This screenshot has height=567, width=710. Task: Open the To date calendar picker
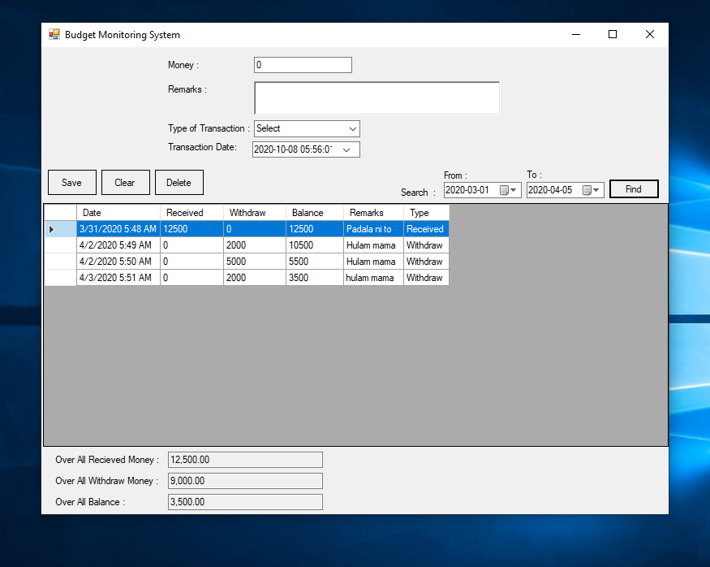pyautogui.click(x=592, y=190)
